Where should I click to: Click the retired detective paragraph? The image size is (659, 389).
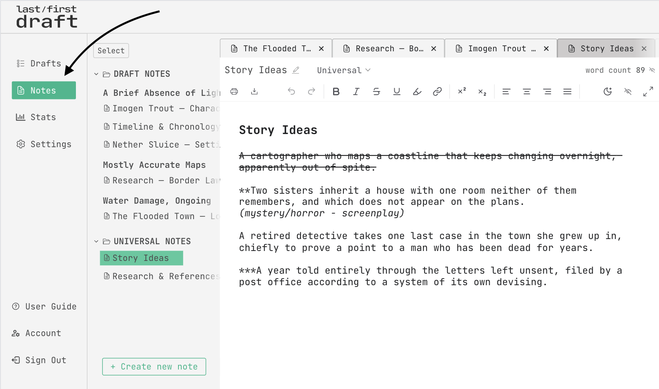click(x=430, y=242)
